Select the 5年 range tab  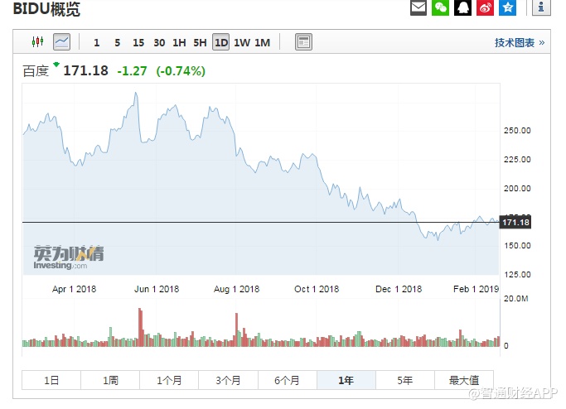tap(405, 380)
